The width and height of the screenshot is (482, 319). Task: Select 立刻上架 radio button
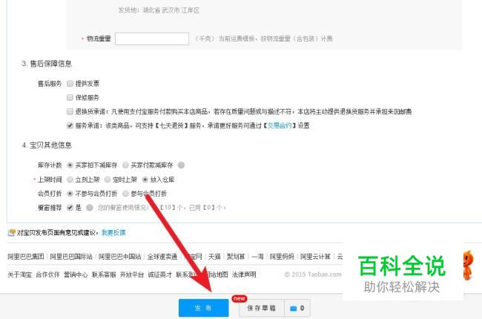[70, 180]
